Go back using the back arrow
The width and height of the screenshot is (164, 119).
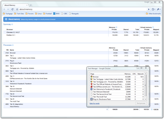(4, 9)
